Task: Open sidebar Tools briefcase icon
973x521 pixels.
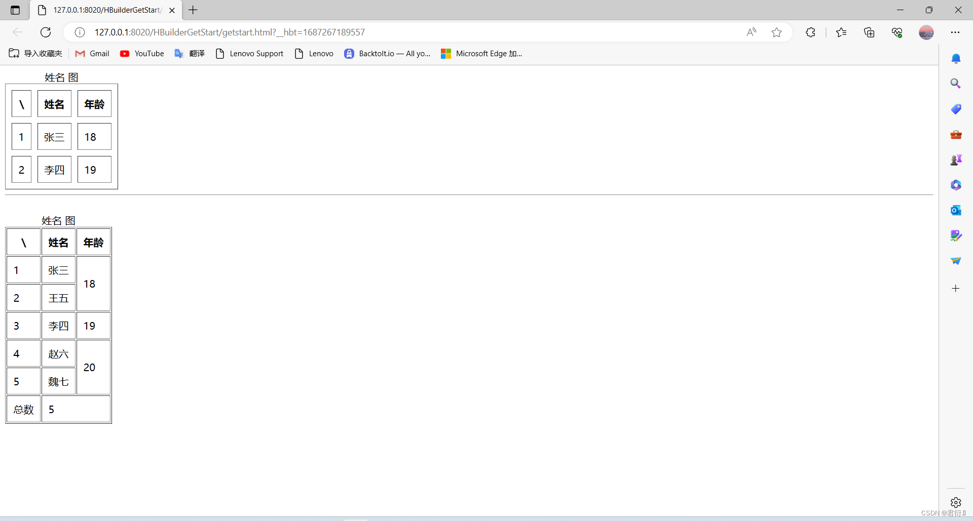Action: pos(956,135)
